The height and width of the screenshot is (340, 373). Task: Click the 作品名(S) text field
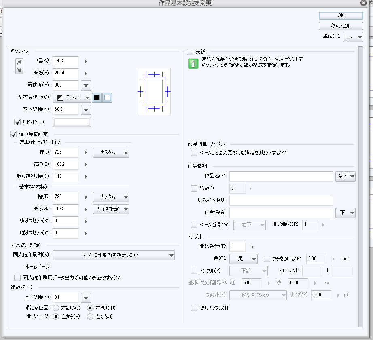coord(281,177)
